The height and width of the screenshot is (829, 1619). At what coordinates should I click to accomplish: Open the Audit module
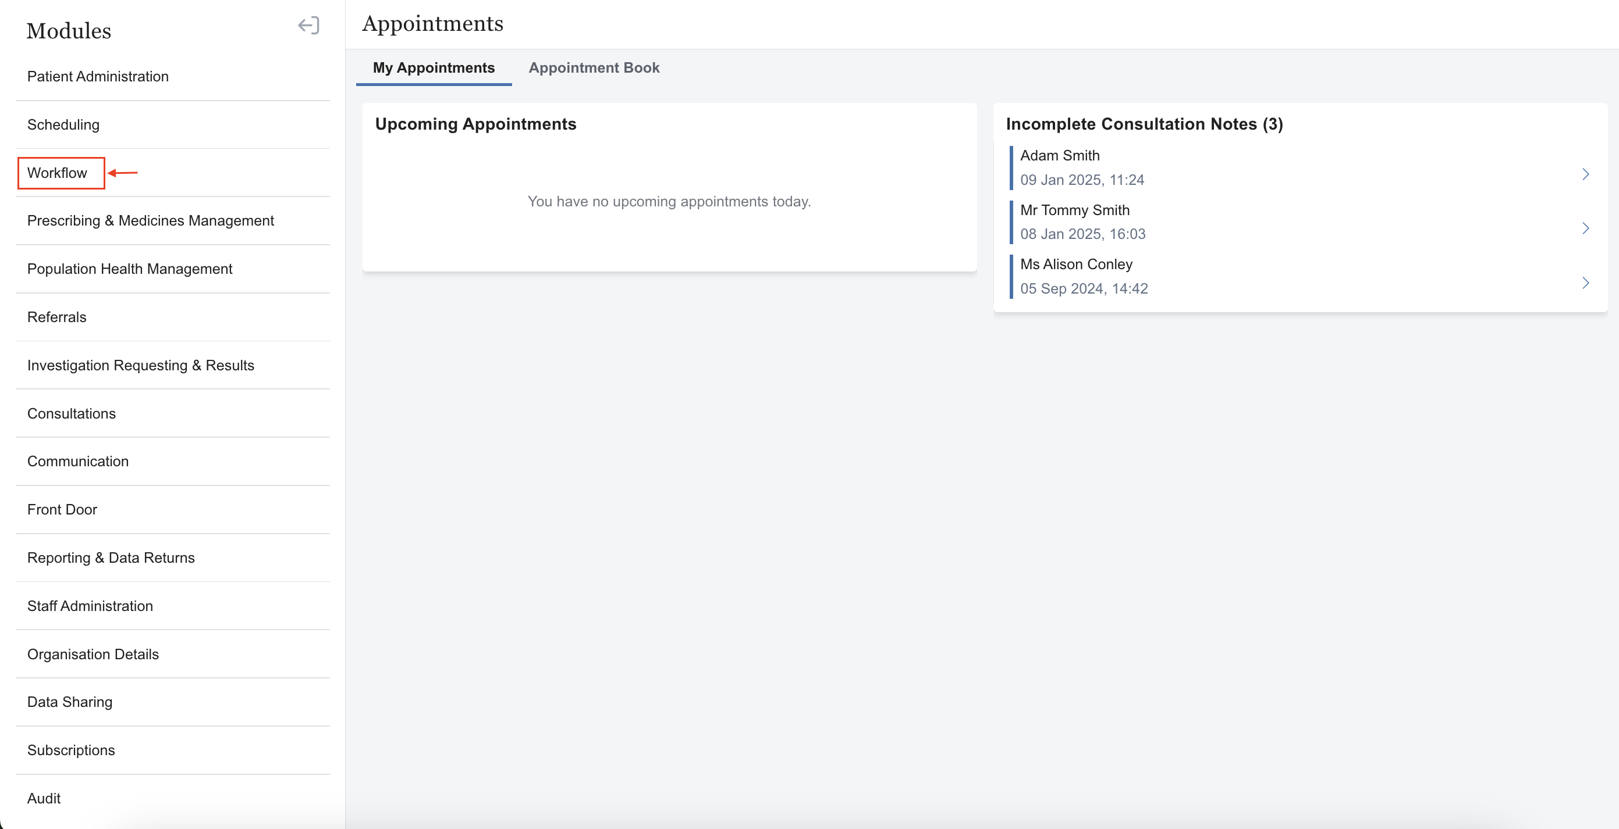[x=44, y=798]
